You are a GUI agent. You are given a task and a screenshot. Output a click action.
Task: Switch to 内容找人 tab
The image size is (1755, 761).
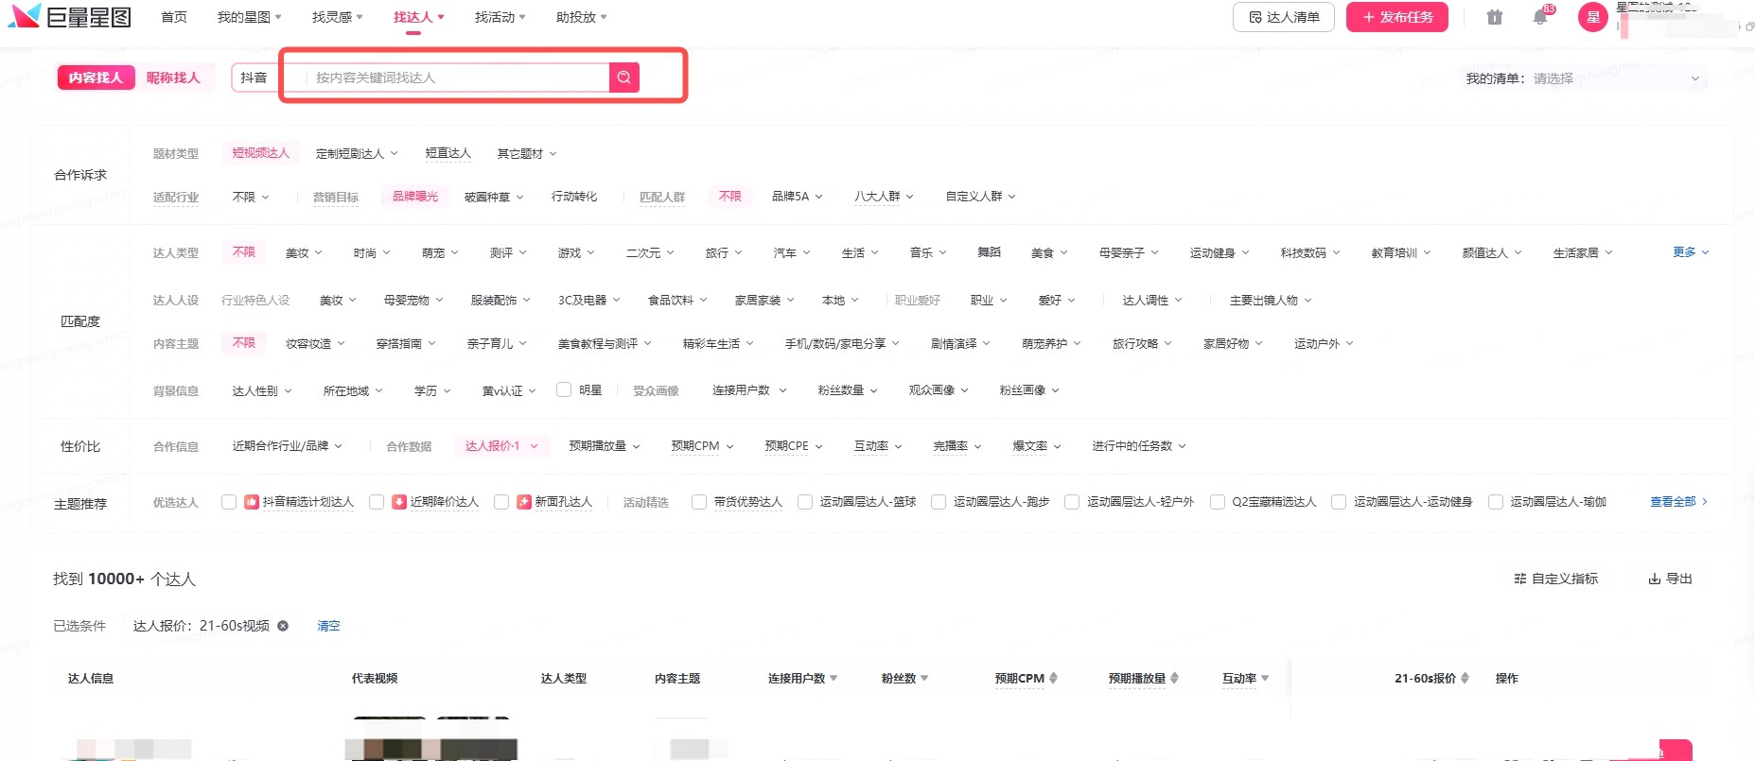click(x=96, y=78)
